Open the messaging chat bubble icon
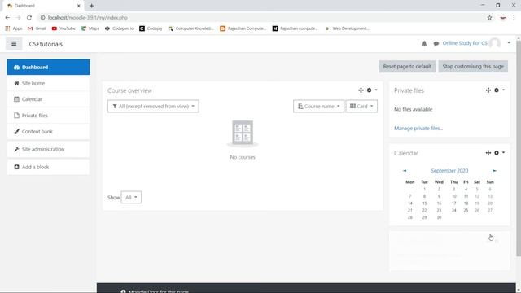The height and width of the screenshot is (293, 521). coord(436,43)
